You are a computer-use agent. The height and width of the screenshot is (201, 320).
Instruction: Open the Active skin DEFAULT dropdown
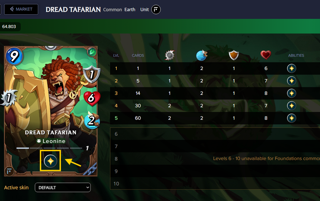[62, 187]
